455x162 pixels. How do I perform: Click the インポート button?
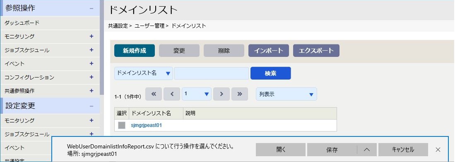point(268,51)
